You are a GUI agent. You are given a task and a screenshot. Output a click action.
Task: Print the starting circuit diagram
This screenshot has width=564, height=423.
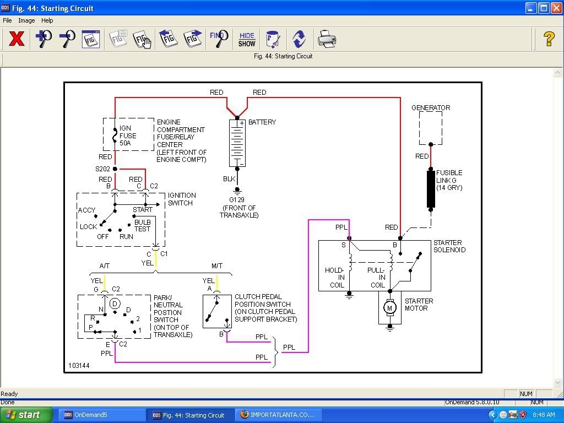point(326,39)
